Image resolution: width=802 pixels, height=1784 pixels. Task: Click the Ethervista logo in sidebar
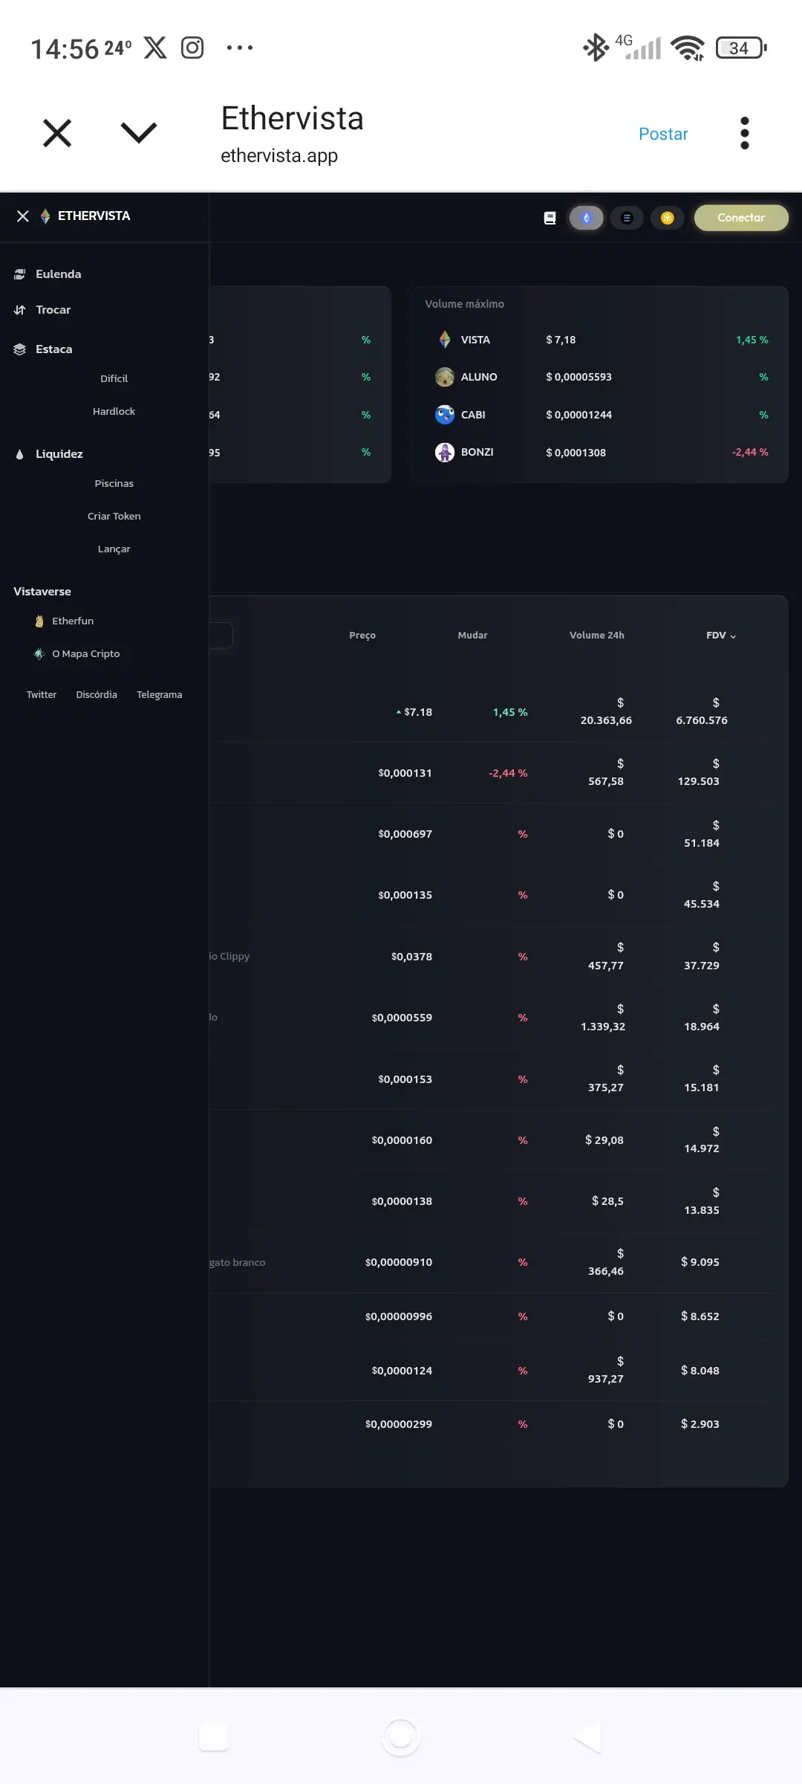point(45,216)
